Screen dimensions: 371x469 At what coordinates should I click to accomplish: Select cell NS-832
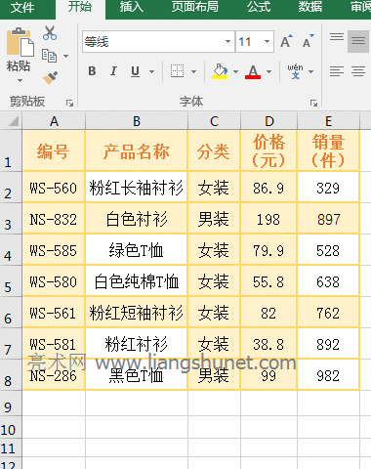[x=54, y=218]
